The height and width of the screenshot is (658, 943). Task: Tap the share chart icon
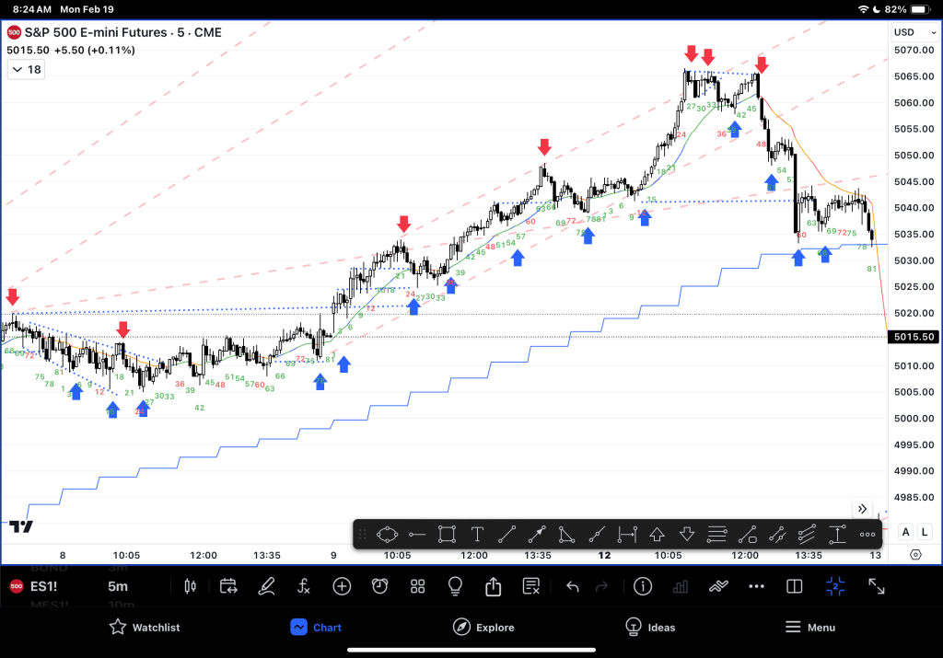pos(493,586)
